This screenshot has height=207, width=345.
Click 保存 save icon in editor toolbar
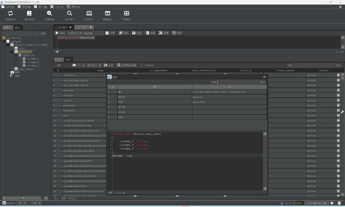137,33
